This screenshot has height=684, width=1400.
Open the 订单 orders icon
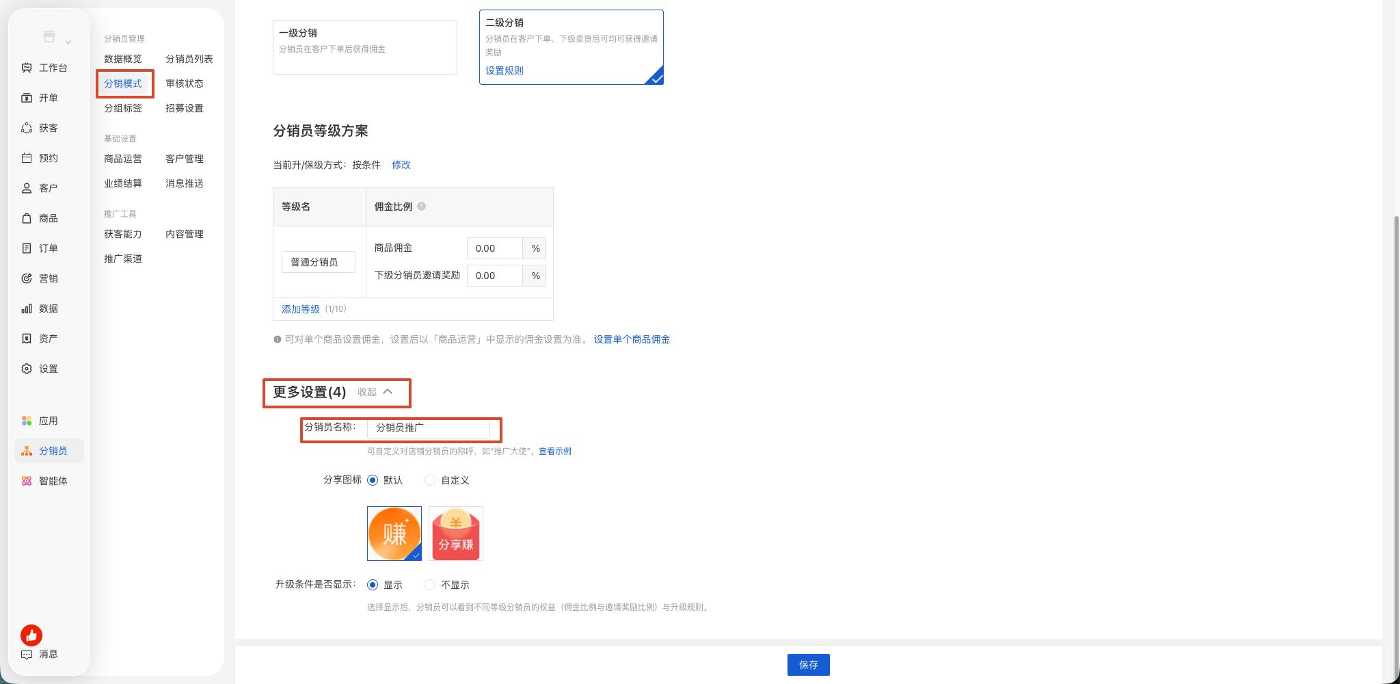click(x=27, y=248)
